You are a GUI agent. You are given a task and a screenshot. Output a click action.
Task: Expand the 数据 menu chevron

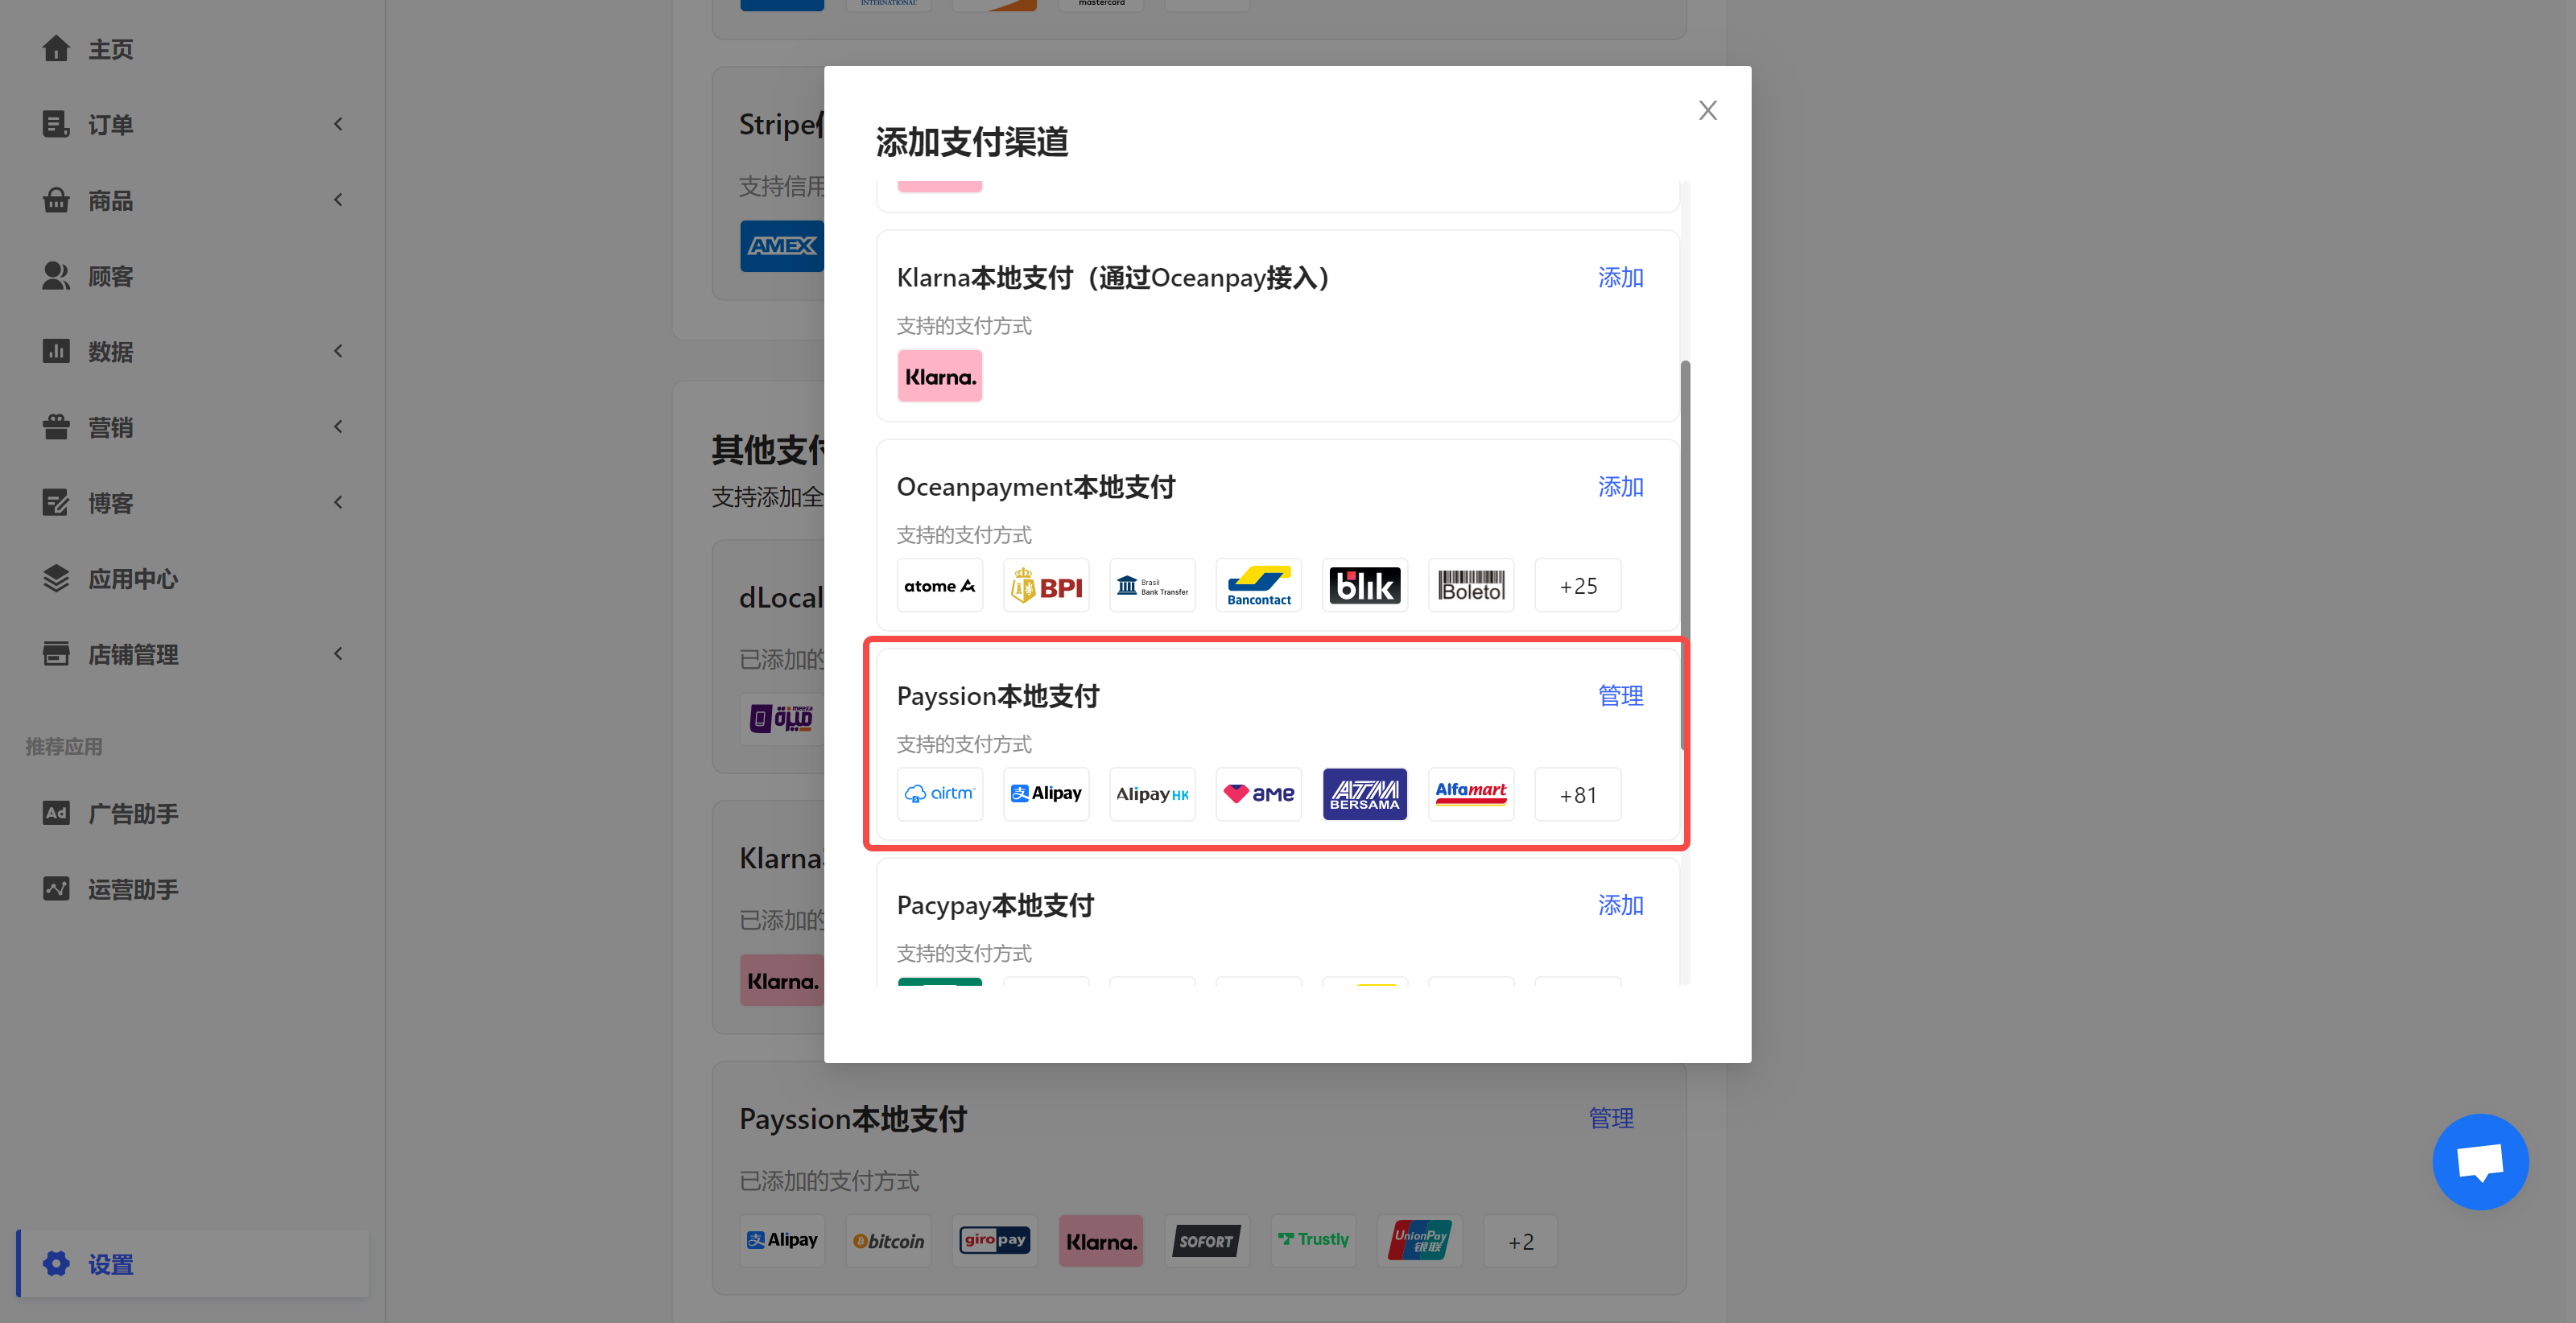[x=338, y=351]
